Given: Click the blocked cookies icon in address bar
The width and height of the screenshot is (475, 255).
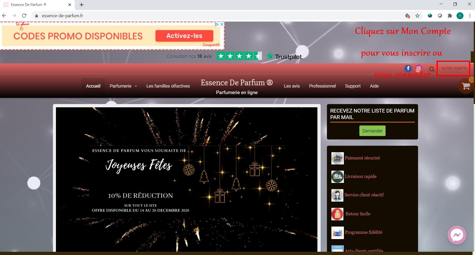Looking at the screenshot, I should coord(407,16).
